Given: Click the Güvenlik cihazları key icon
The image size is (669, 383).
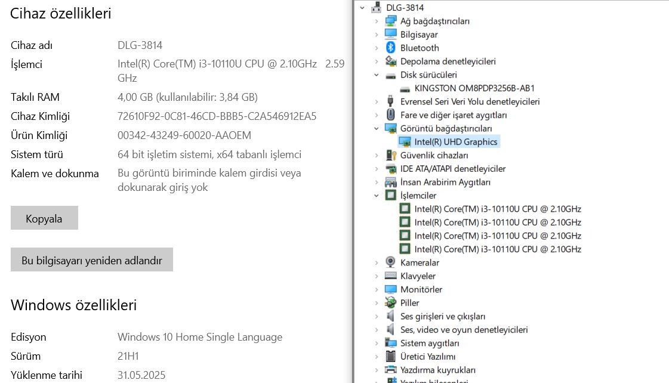Looking at the screenshot, I should (390, 155).
